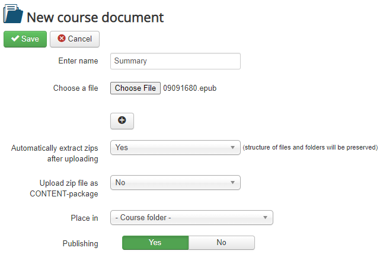Open the Place in Course folder dropdown
380x254 pixels.
click(191, 218)
